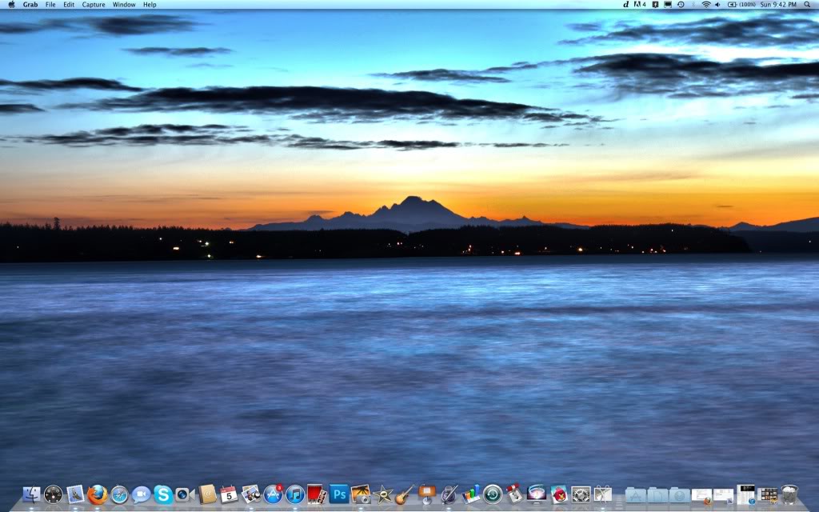Open the Apple menu
819x512 pixels.
coord(11,4)
